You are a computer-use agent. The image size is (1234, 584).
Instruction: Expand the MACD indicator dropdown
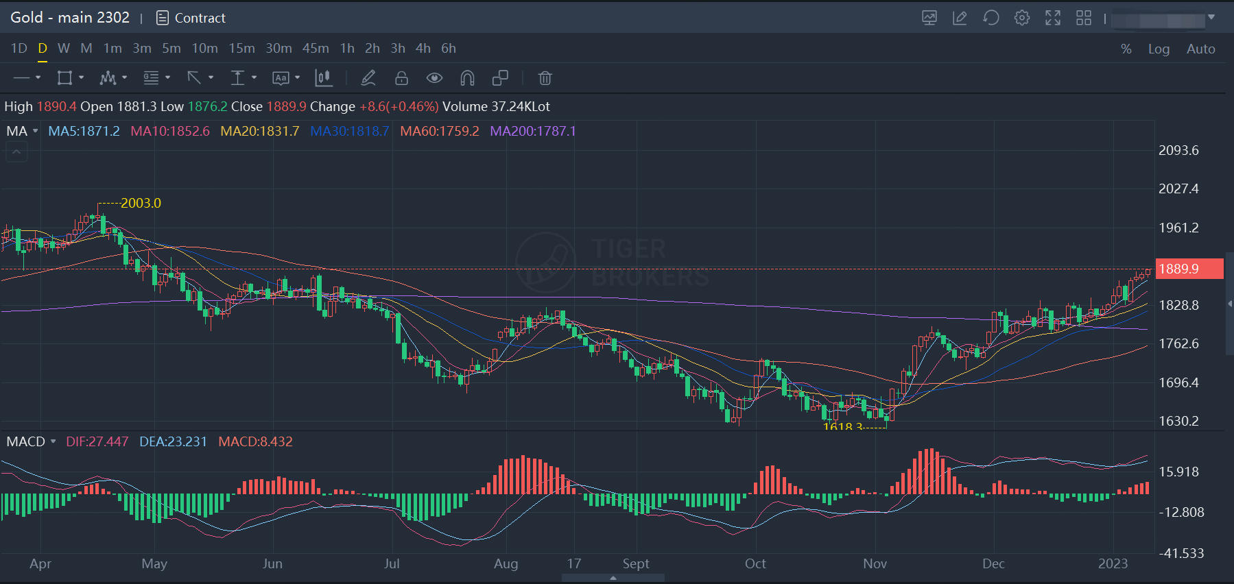click(53, 441)
